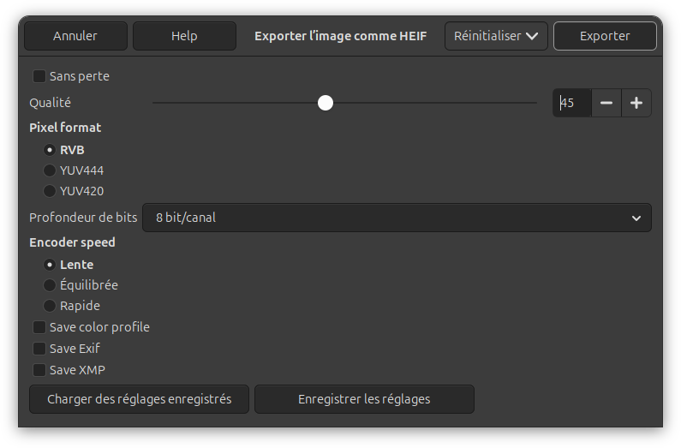Select the Rapide encoder speed
Viewport: 681px width, 448px height.
coord(50,306)
